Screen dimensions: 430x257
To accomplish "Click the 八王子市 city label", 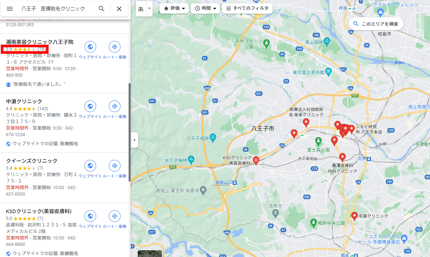I will (x=263, y=129).
